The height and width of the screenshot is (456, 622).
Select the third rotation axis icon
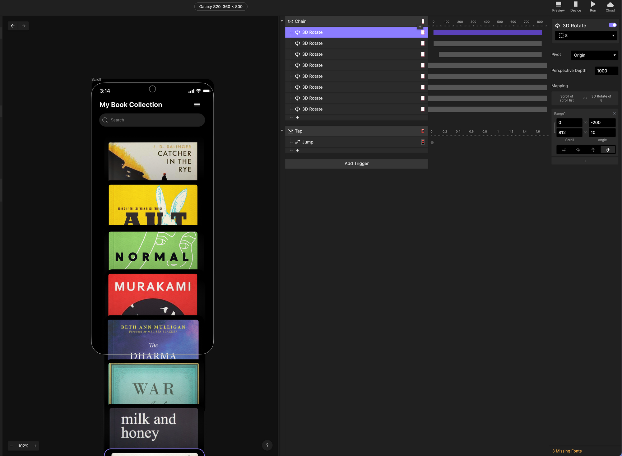click(593, 150)
